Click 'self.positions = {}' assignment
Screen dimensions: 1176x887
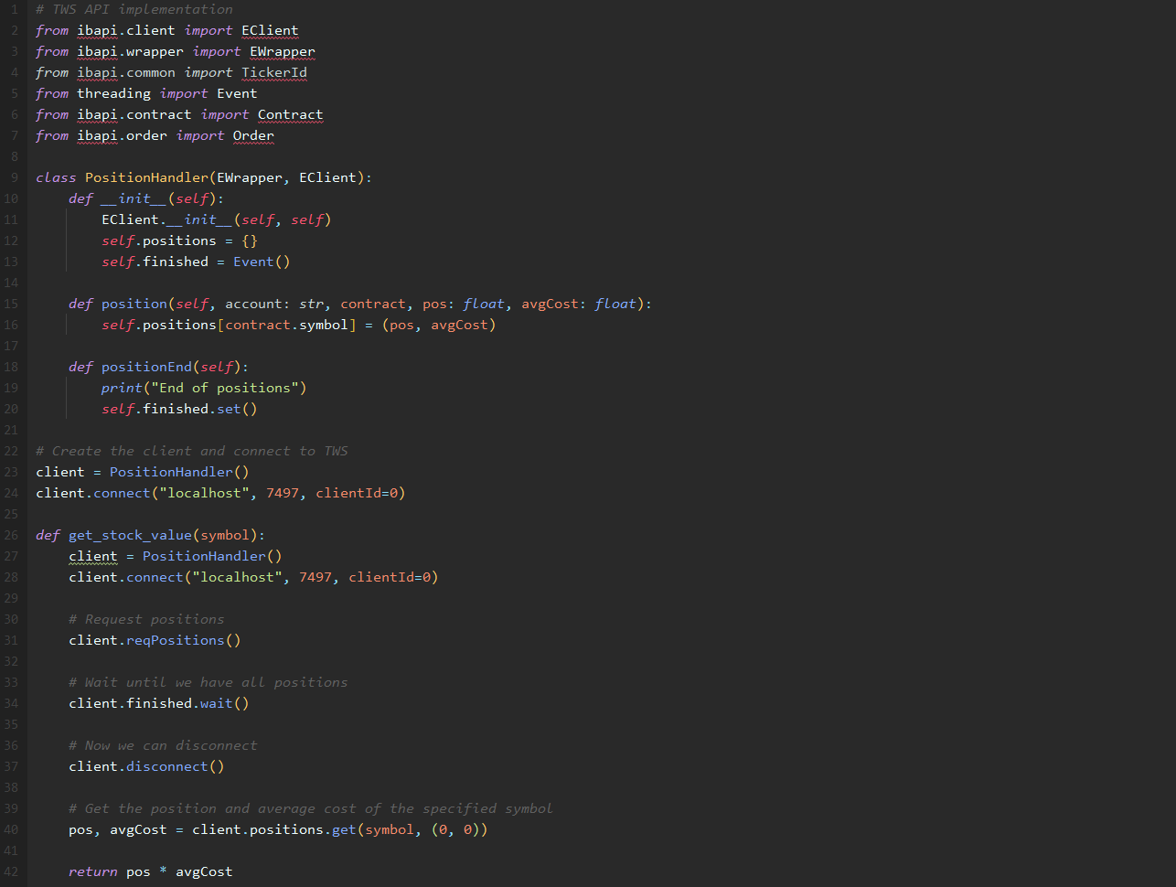[x=179, y=240]
